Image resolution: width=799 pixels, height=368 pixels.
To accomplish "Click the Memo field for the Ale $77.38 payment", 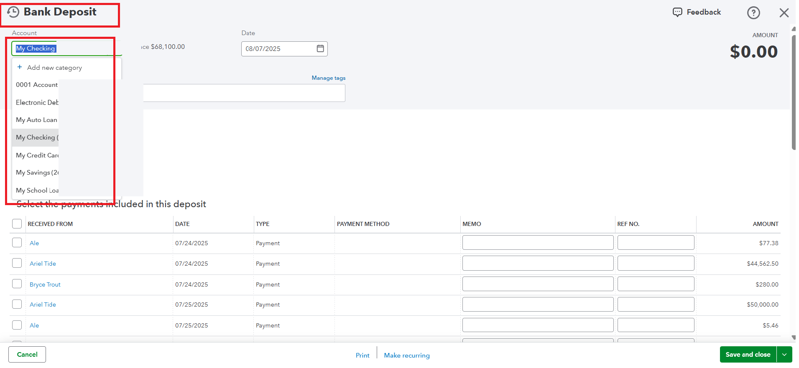I will 537,243.
